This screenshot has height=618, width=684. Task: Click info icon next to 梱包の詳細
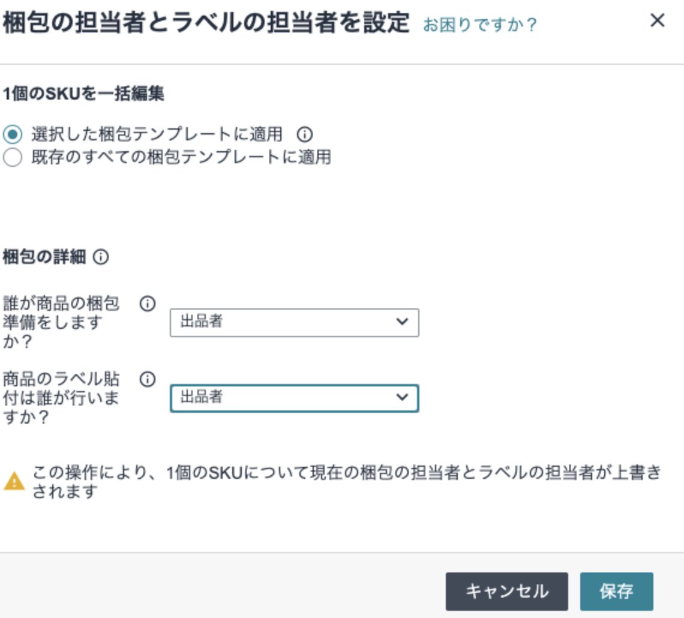pos(101,257)
